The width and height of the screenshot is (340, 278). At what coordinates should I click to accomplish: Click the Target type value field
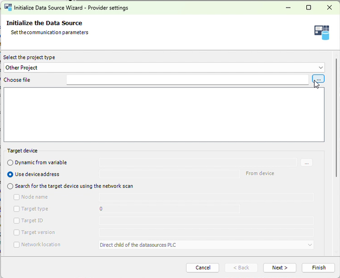[170, 209]
